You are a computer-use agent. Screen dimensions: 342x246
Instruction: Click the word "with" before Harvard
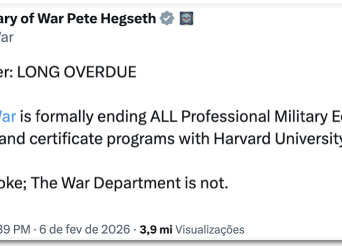click(x=195, y=139)
